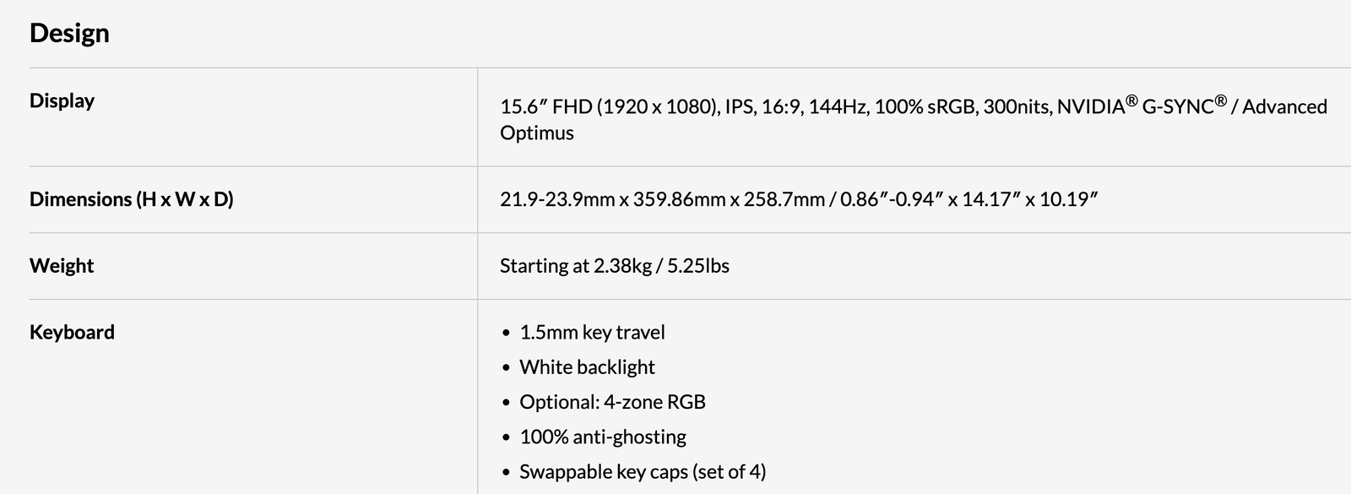
Task: Click the Optional: 4-zone RGB item
Action: click(612, 402)
